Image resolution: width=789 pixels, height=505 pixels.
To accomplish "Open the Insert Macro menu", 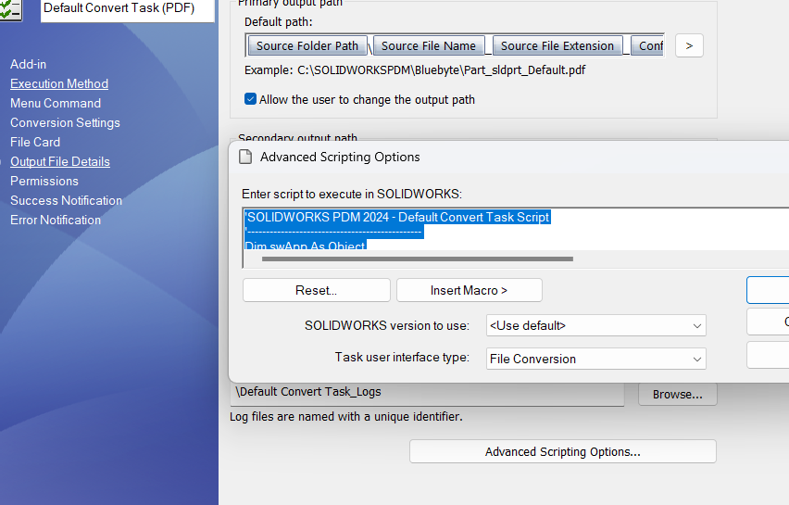I will point(469,291).
